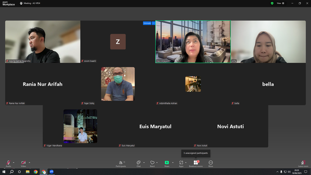The height and width of the screenshot is (175, 311).
Task: Click the large Rania Nur Arifah name
Action: [43, 84]
